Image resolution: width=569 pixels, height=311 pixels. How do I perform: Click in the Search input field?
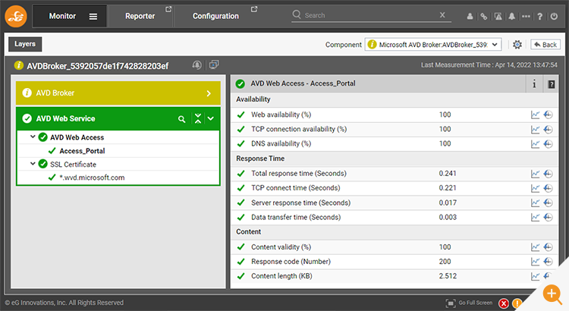tap(370, 15)
